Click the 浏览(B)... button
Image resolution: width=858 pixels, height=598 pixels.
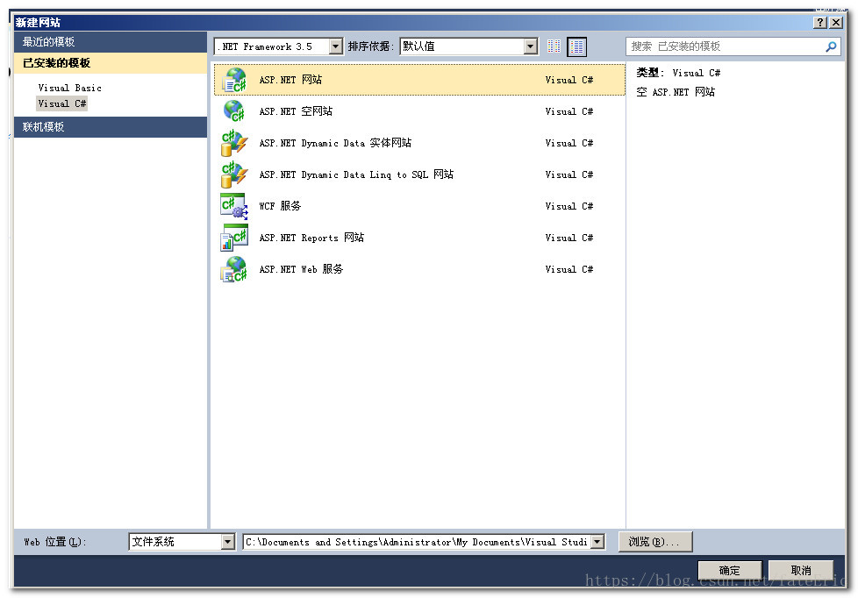click(x=655, y=542)
